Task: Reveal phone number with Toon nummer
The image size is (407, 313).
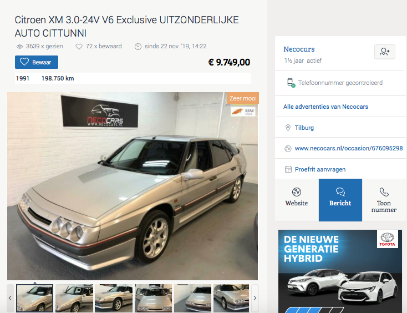Action: [384, 200]
